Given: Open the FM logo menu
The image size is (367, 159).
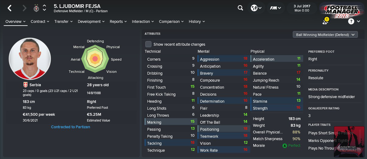Looking at the screenshot, I should point(275,8).
